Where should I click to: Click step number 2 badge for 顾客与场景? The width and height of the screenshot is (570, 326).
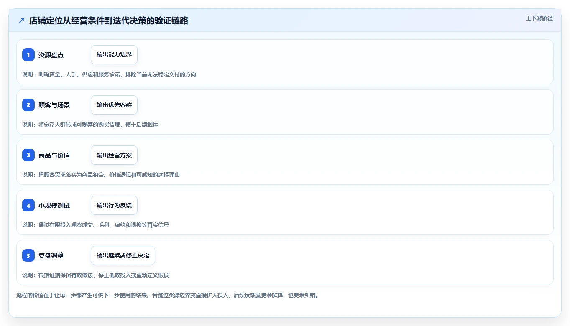[x=28, y=105]
